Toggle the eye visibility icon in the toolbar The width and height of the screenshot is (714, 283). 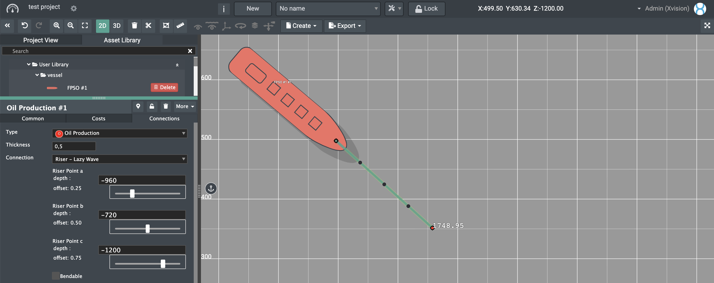coord(197,26)
